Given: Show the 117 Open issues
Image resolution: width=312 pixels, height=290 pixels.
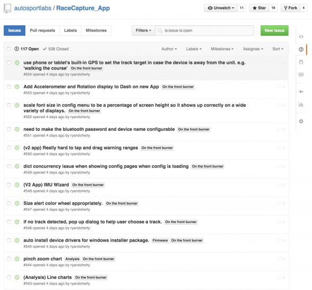Looking at the screenshot, I should point(26,49).
